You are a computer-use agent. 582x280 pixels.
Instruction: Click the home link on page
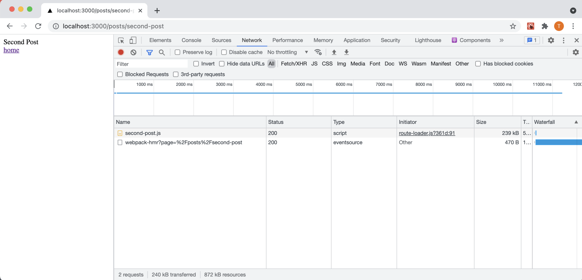(11, 50)
